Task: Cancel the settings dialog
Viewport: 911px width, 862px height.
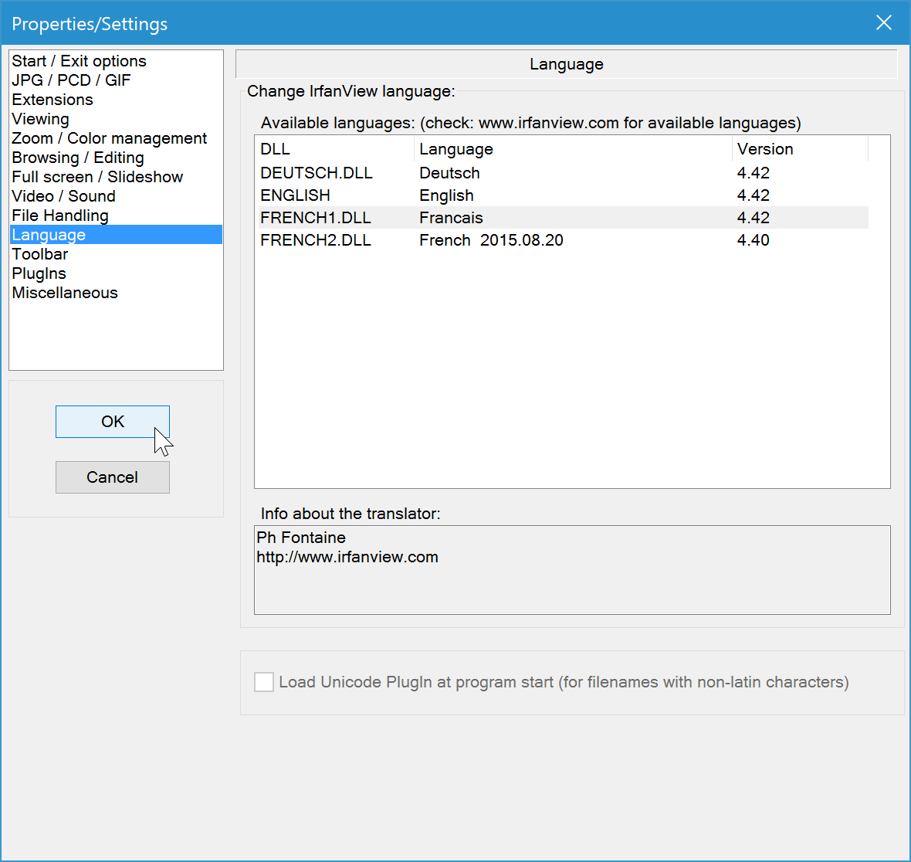Action: [113, 477]
